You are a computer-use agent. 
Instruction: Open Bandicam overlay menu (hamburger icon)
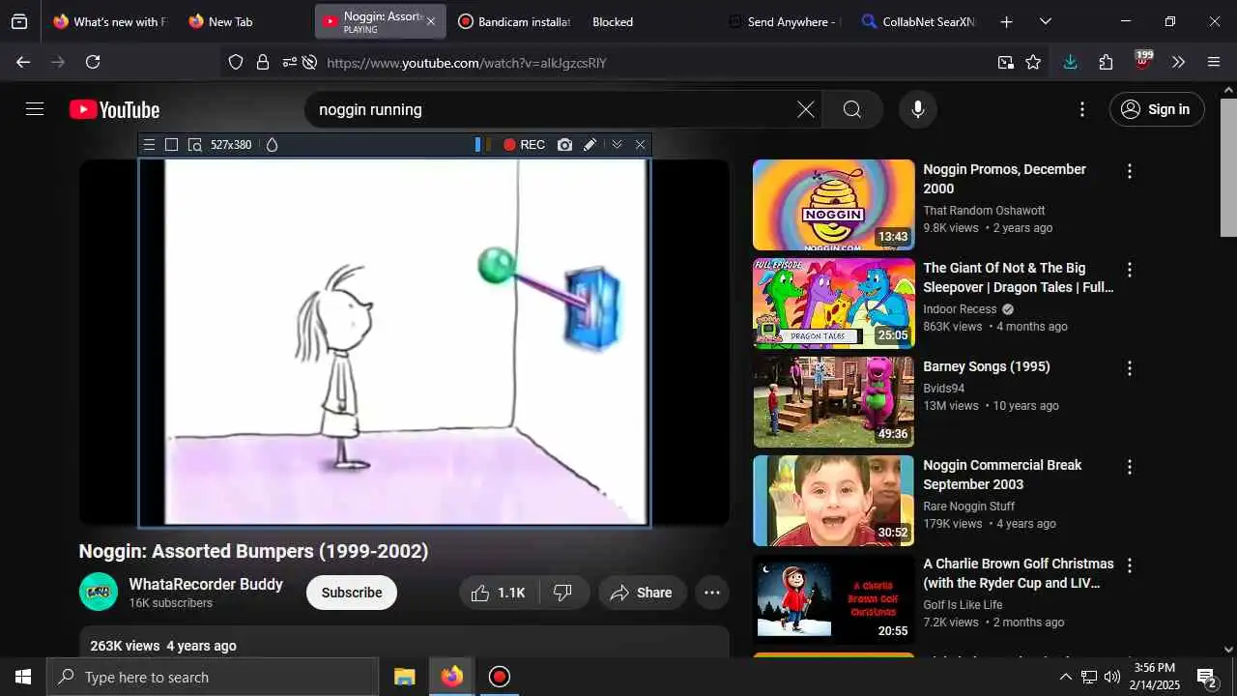(x=149, y=145)
